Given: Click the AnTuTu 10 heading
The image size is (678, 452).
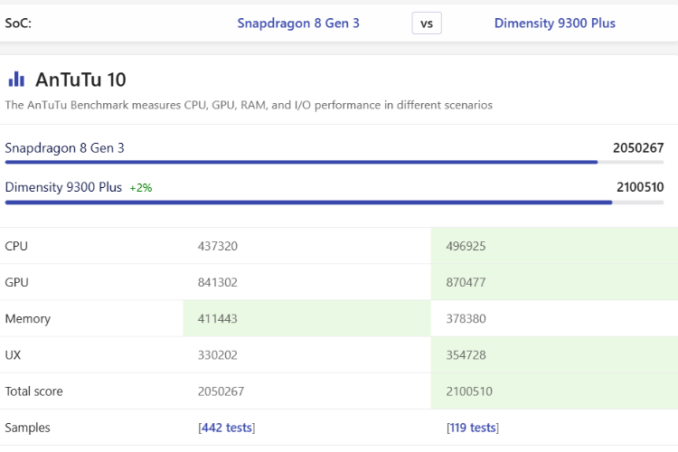Looking at the screenshot, I should point(80,80).
